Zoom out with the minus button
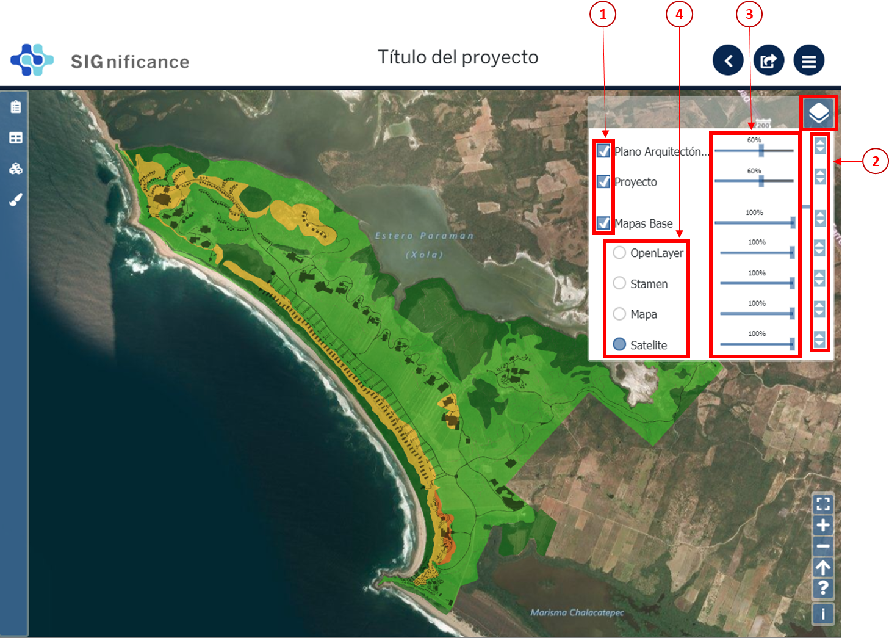The height and width of the screenshot is (638, 889). point(823,546)
